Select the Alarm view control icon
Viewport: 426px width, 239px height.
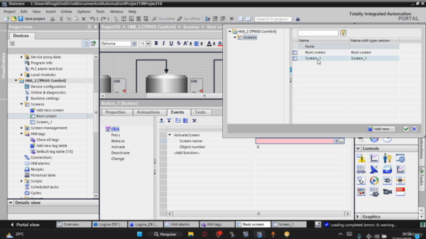coord(361,158)
